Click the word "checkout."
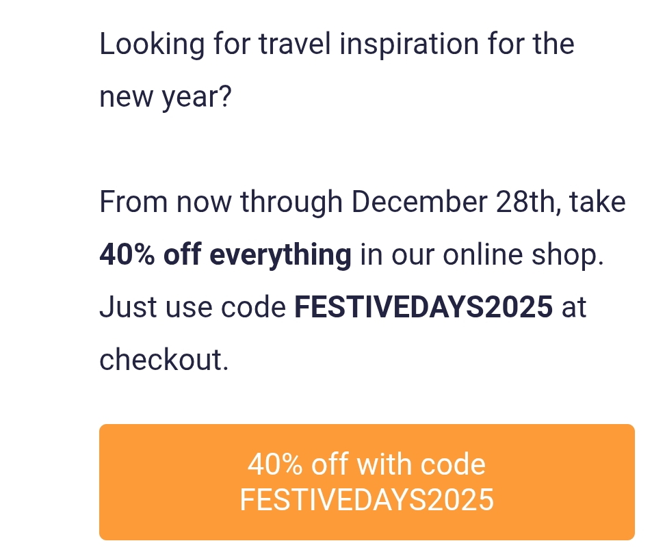Viewport: 652px width, 554px height. pos(164,360)
